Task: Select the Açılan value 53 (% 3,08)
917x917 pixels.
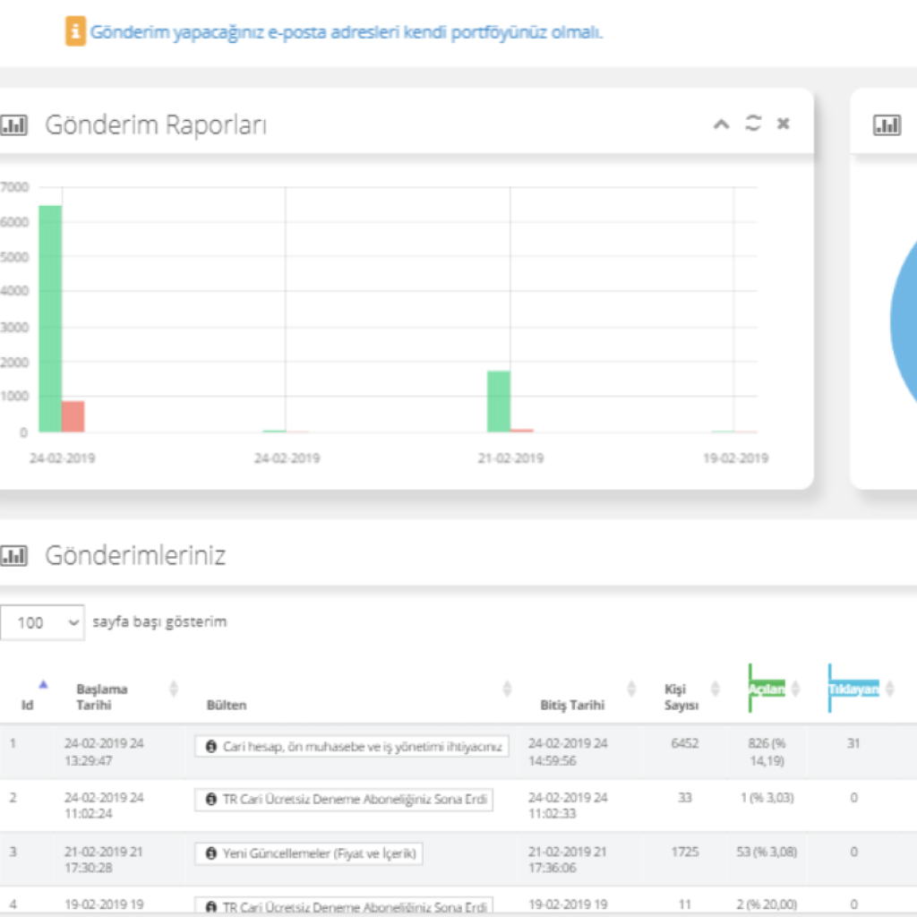Action: point(767,852)
